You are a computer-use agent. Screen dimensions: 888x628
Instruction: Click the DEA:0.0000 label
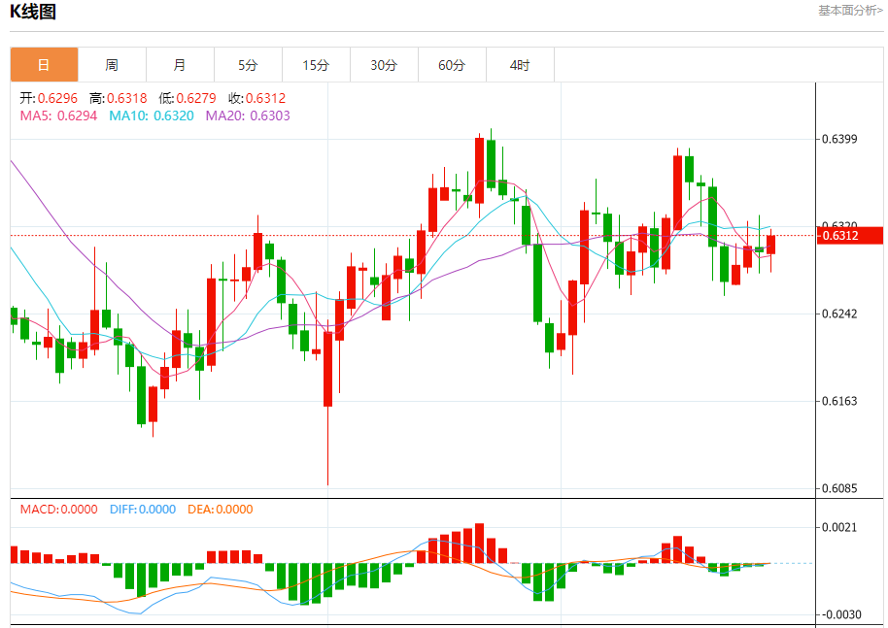pyautogui.click(x=221, y=510)
